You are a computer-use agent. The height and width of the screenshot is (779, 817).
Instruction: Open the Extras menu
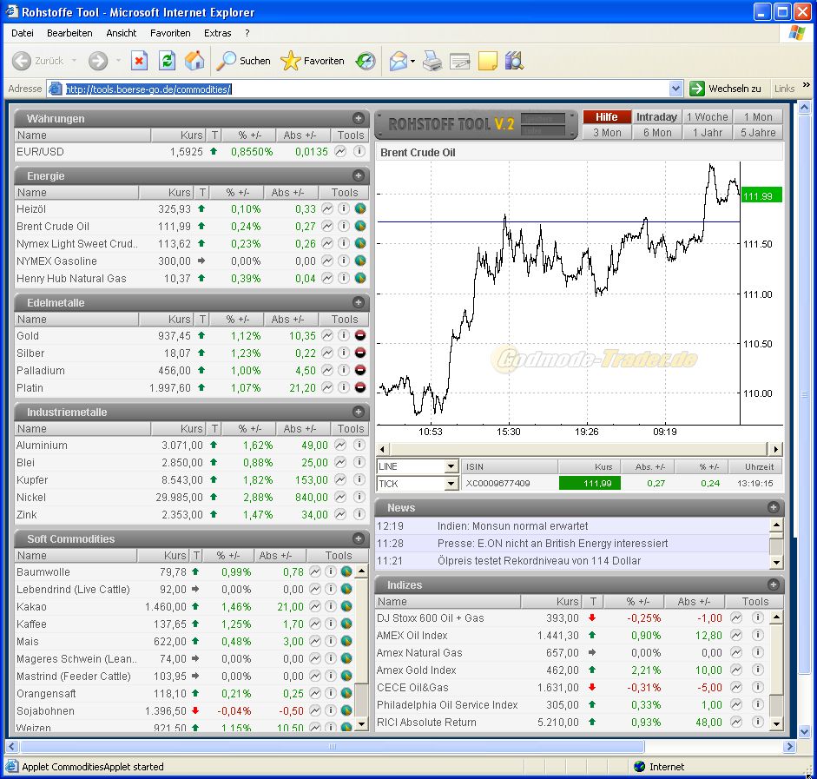[x=217, y=33]
